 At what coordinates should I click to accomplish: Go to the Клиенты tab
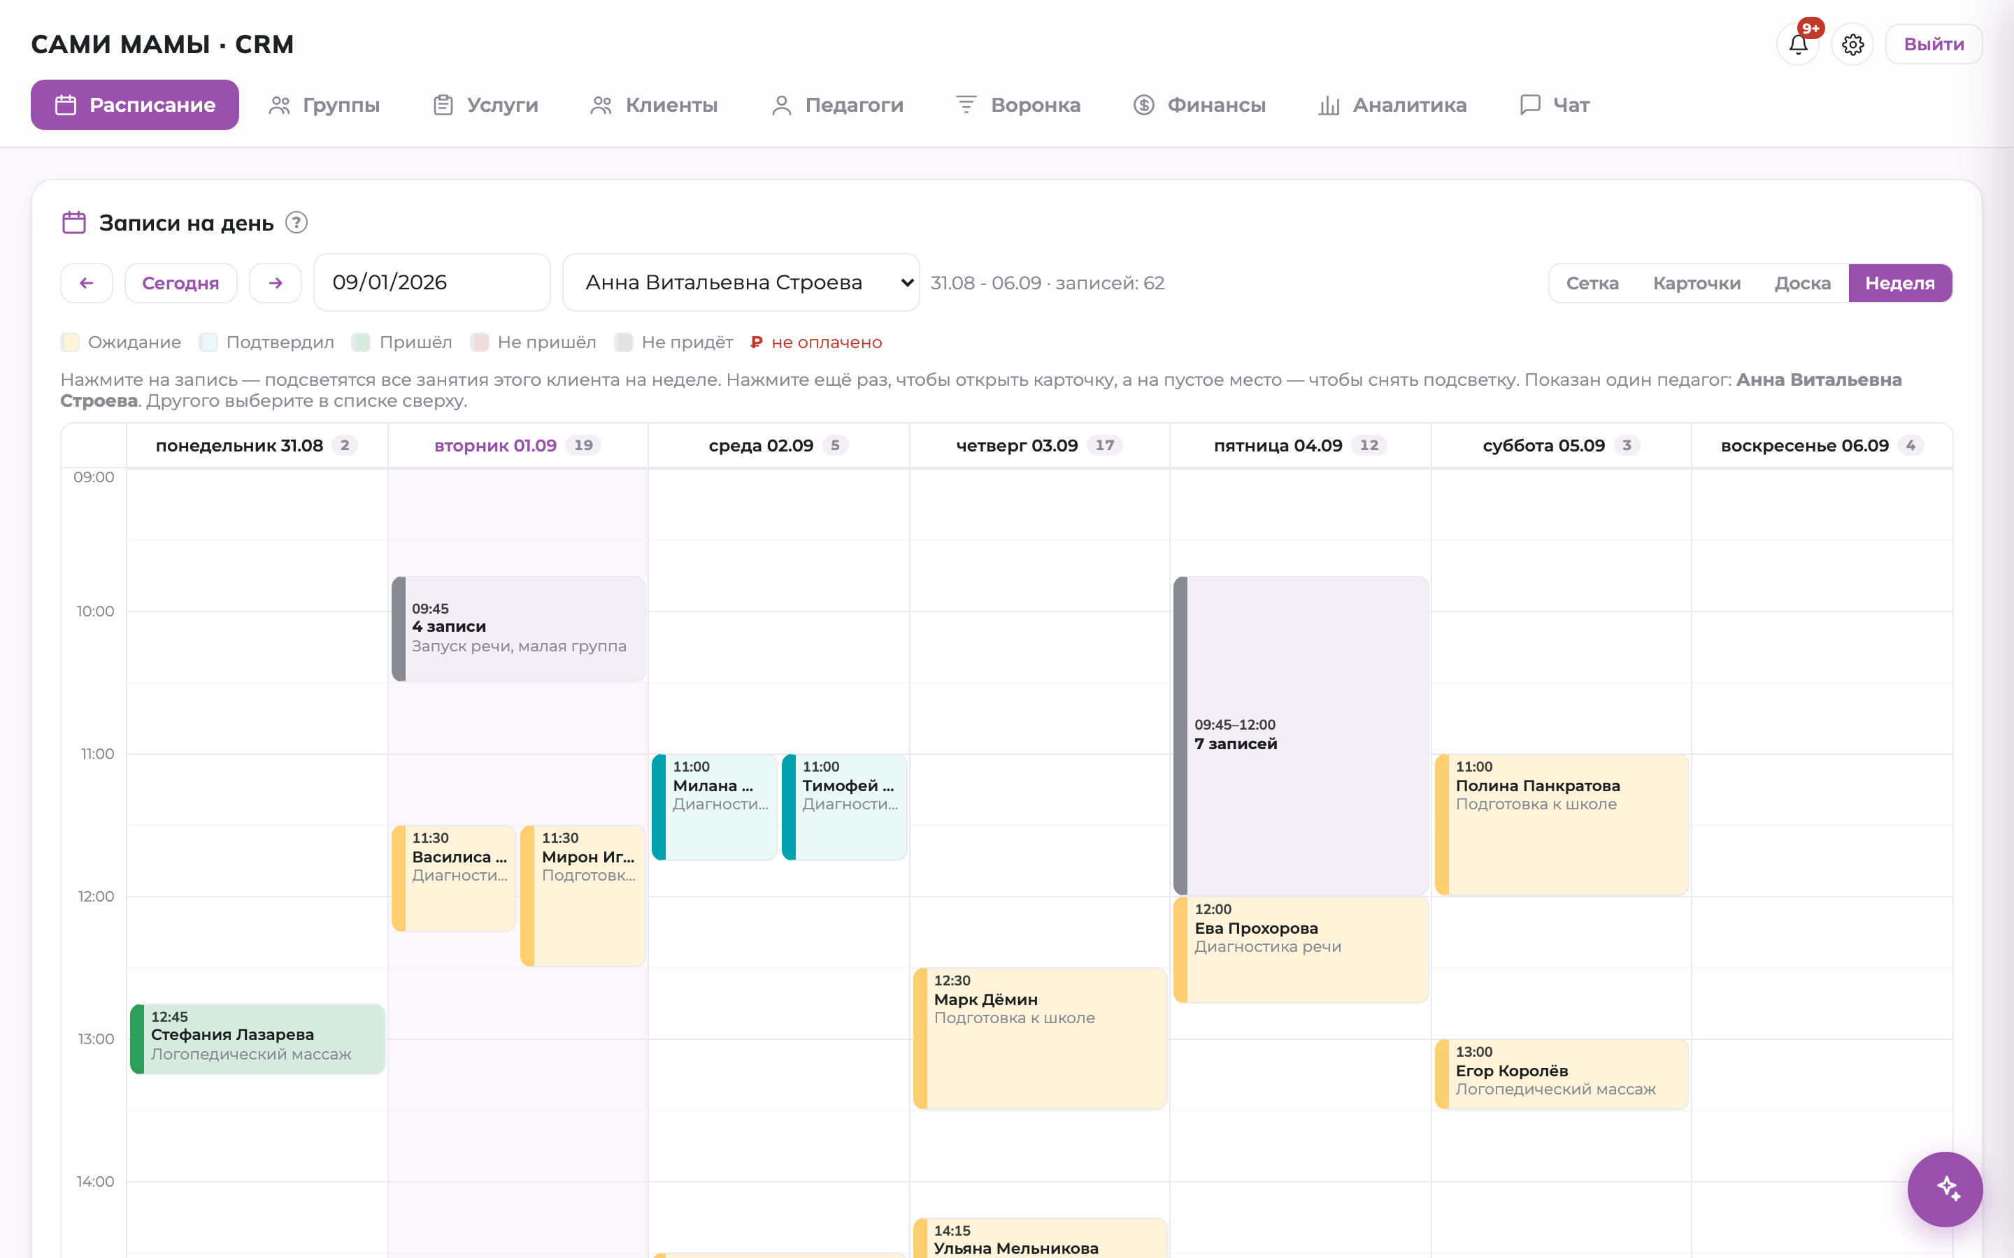[654, 105]
